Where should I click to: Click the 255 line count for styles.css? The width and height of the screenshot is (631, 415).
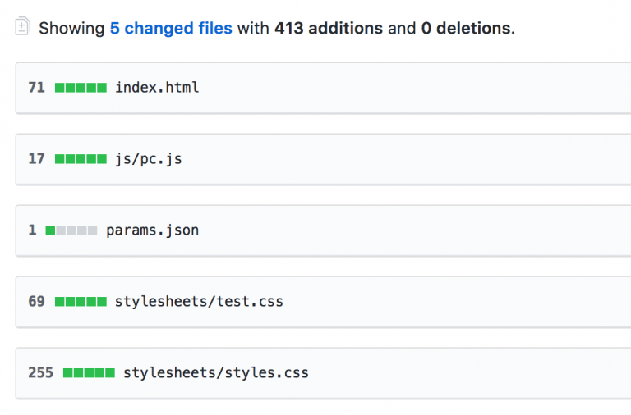(40, 372)
